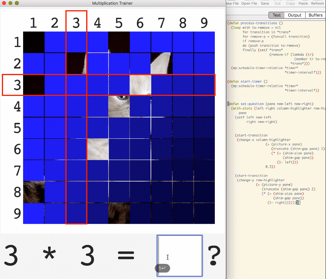Click the cat ear tile under column 7
Image resolution: width=326 pixels, height=279 pixels.
161,63
